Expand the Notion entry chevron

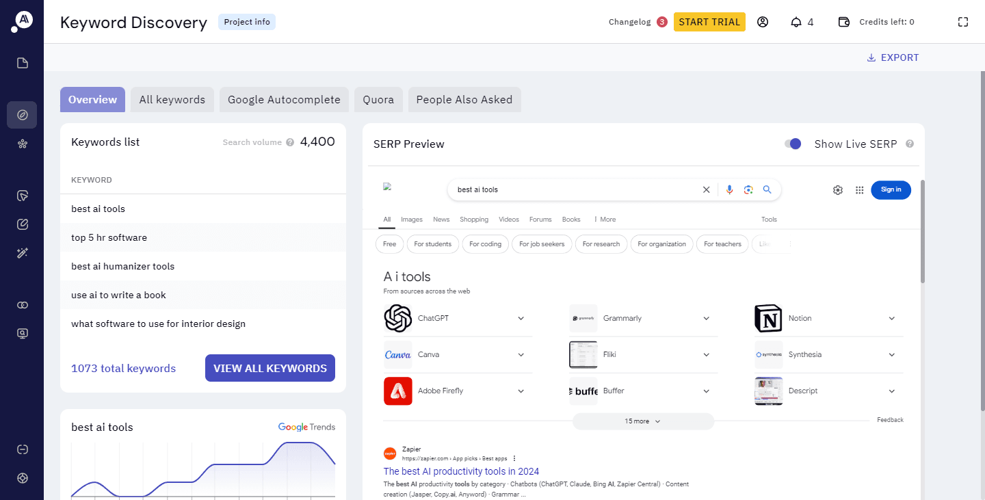892,318
